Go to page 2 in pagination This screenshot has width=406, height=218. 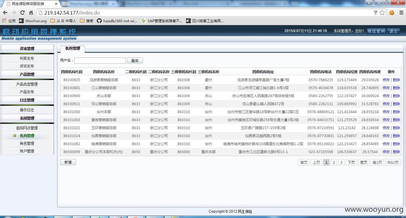(x=334, y=162)
